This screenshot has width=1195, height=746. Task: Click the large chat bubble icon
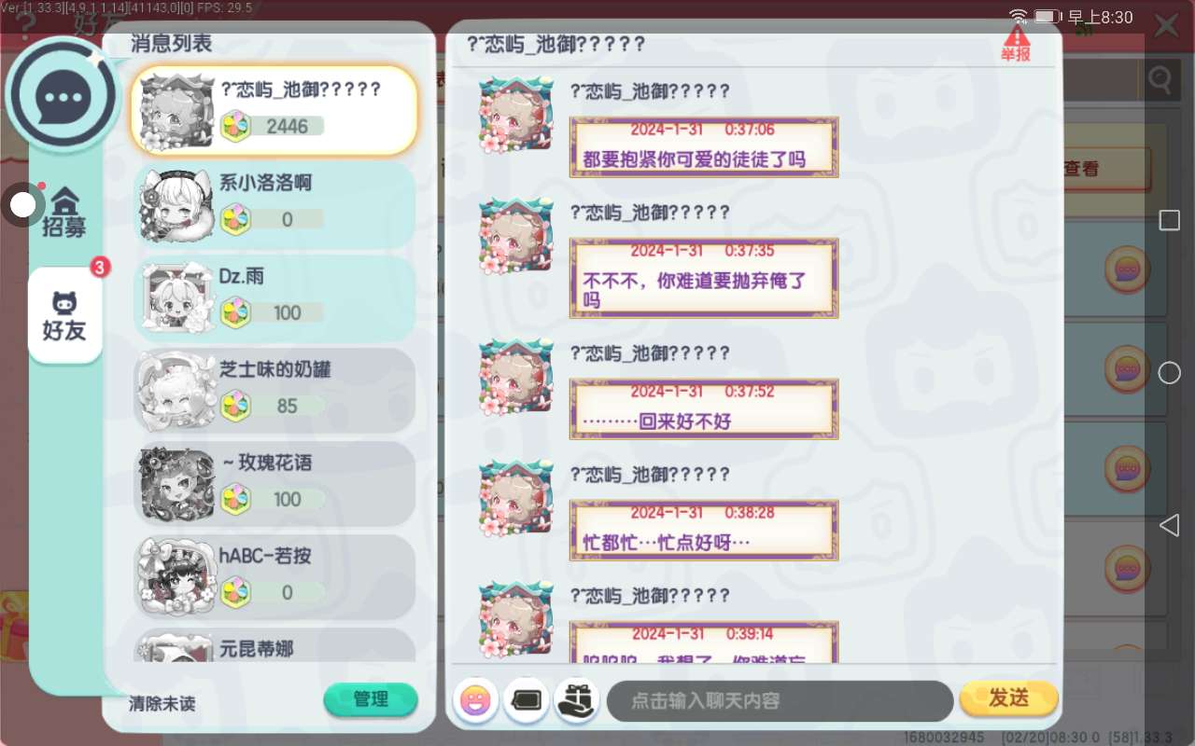click(63, 95)
